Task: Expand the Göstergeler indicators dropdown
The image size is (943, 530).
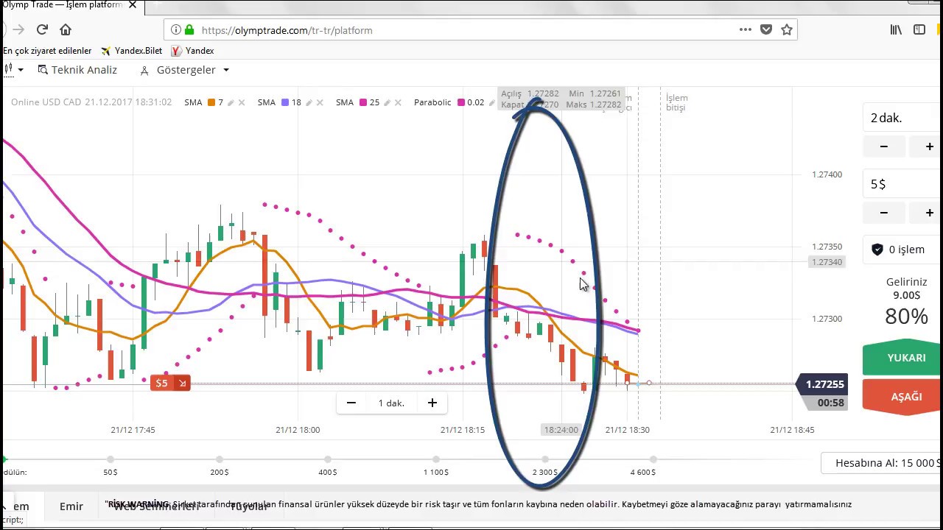Action: pos(184,70)
